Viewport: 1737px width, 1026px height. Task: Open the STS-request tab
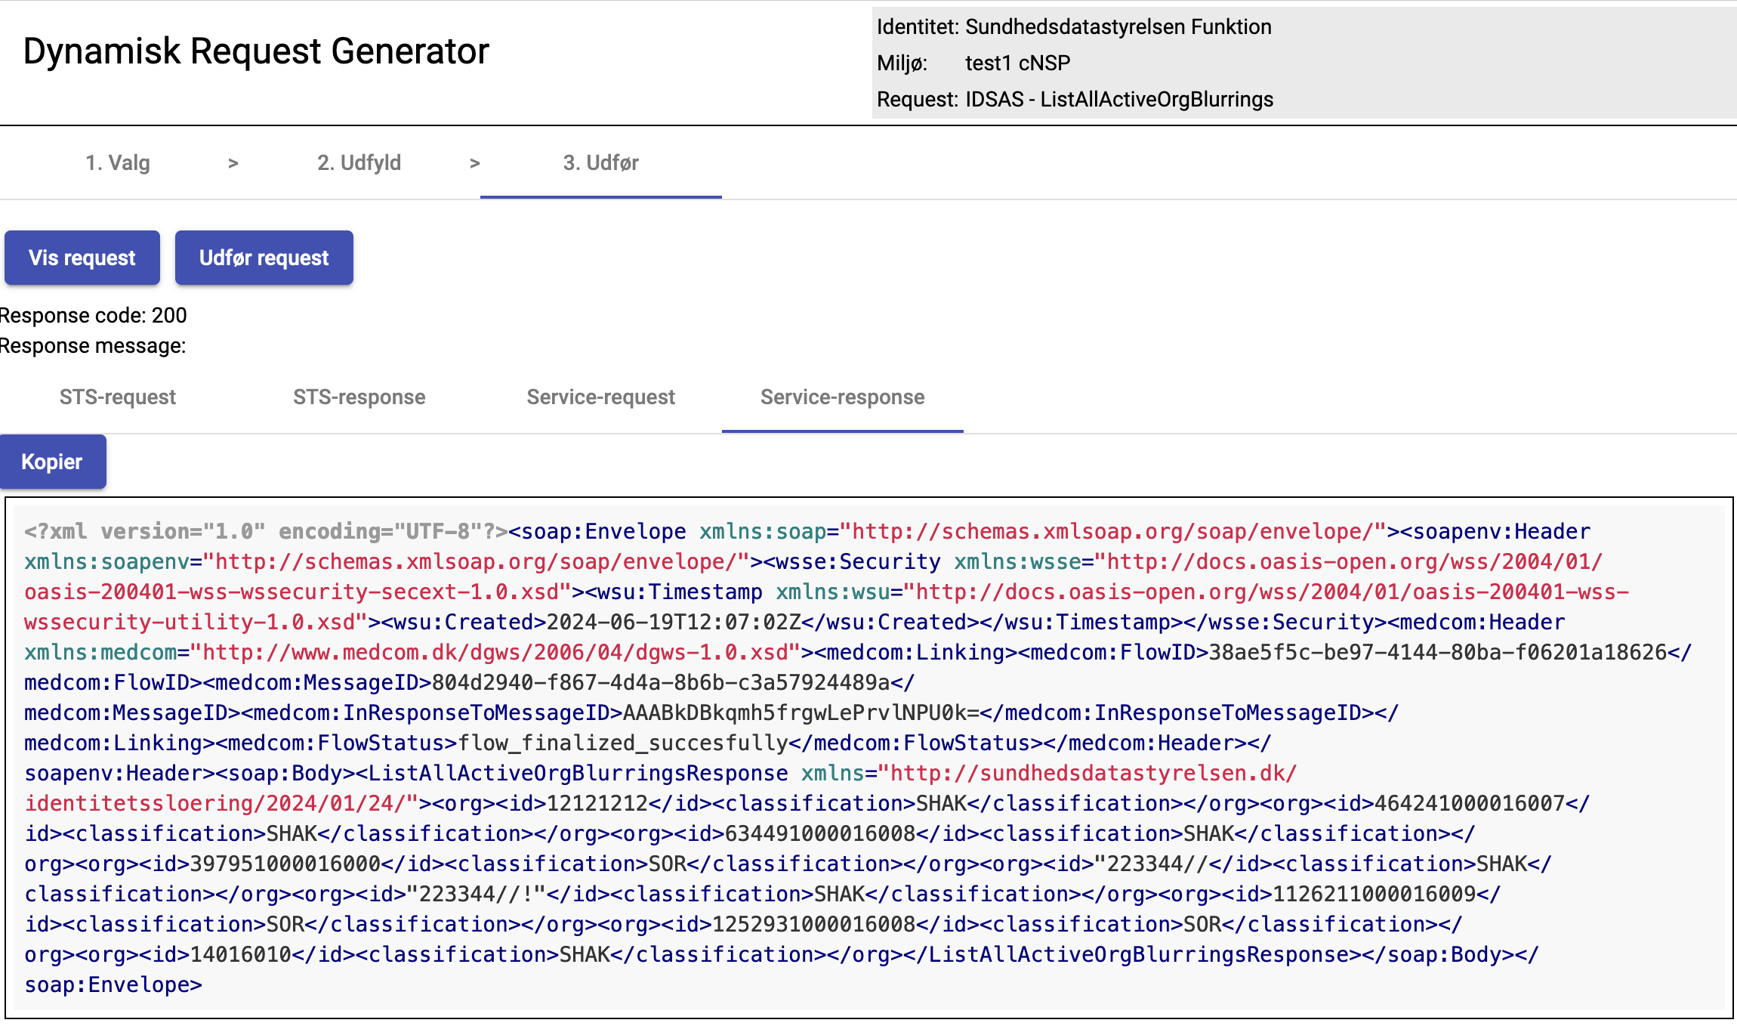[118, 397]
